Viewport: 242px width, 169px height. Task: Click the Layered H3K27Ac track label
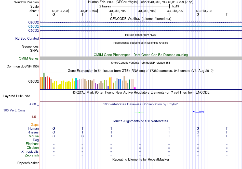point(17,96)
